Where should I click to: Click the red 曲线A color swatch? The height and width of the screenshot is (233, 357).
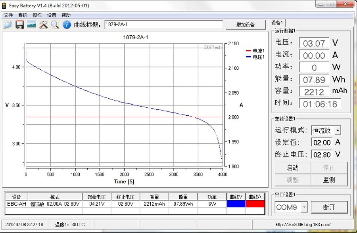click(x=255, y=204)
